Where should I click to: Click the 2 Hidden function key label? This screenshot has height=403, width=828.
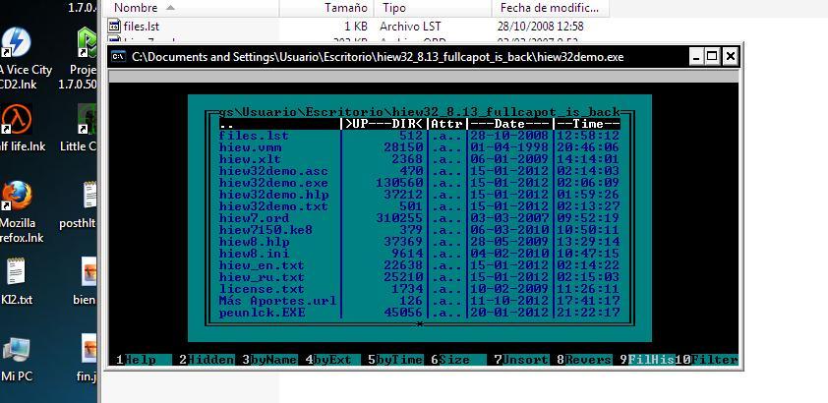coord(206,360)
